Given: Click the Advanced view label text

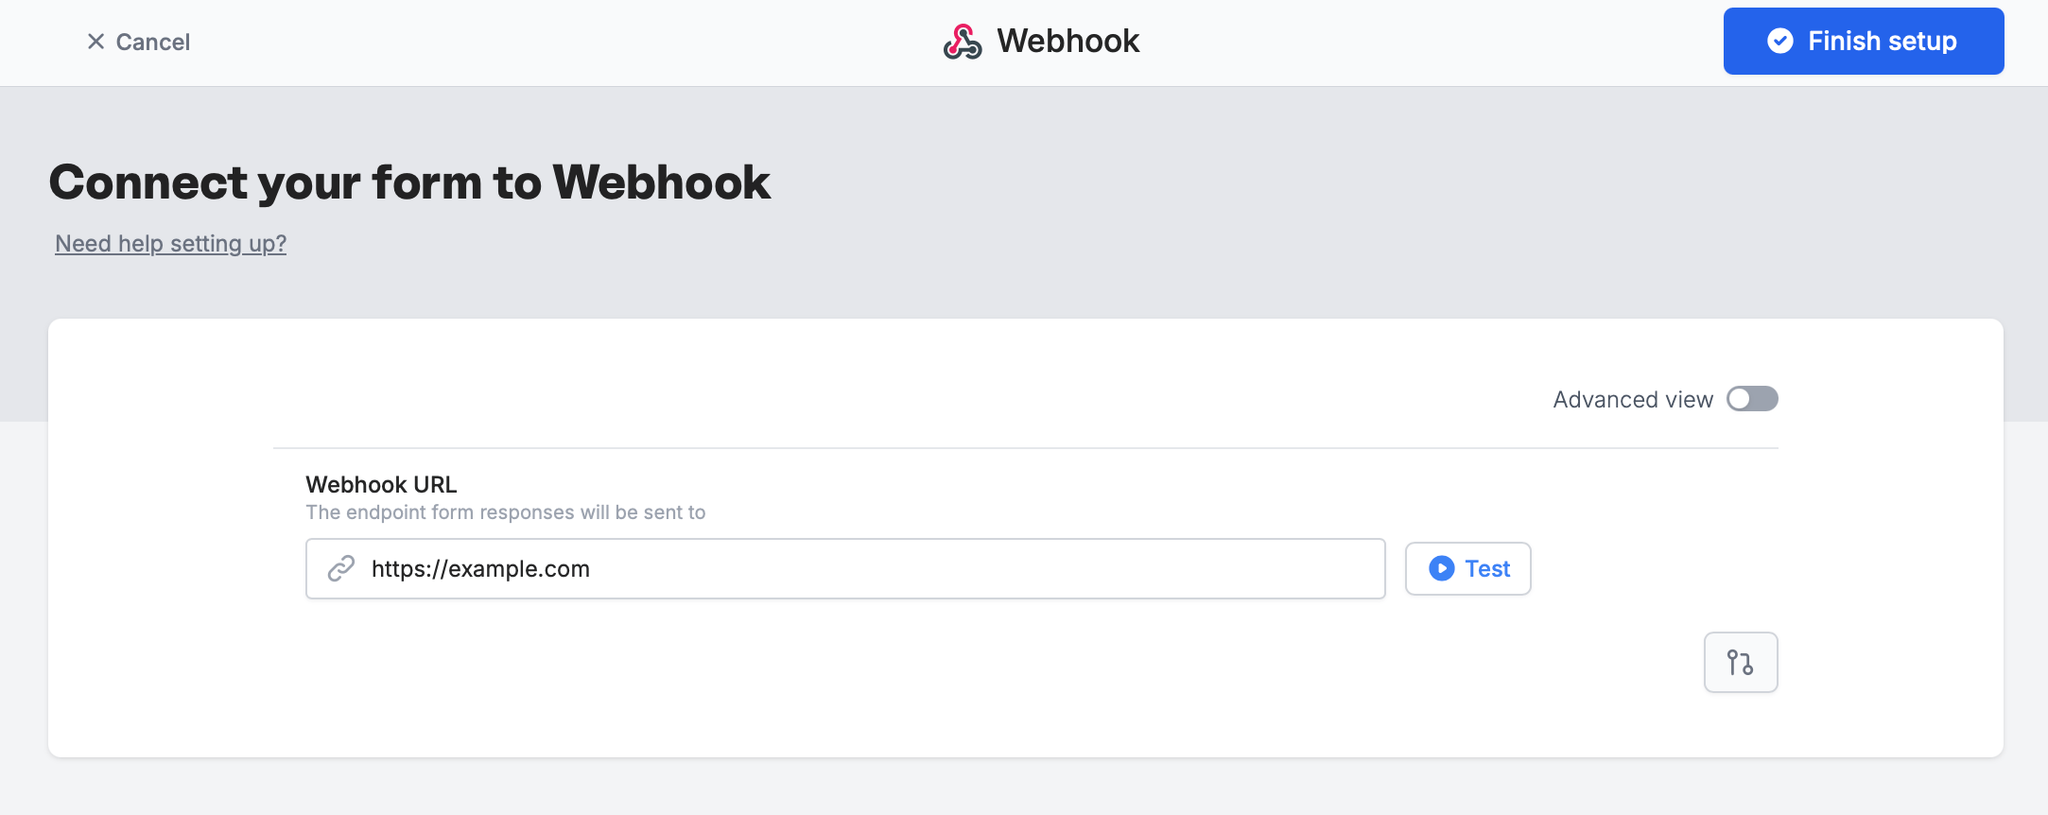Looking at the screenshot, I should [x=1633, y=400].
